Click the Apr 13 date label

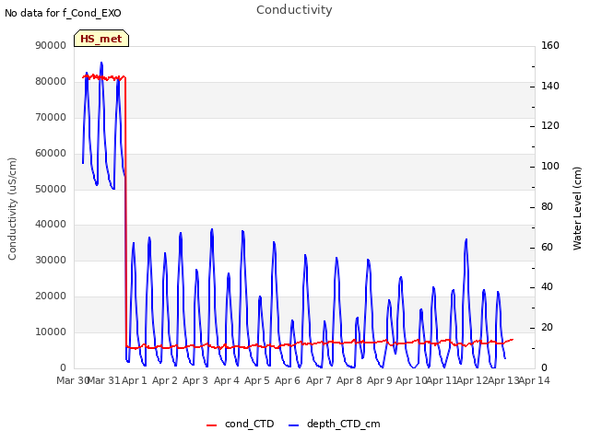click(503, 380)
